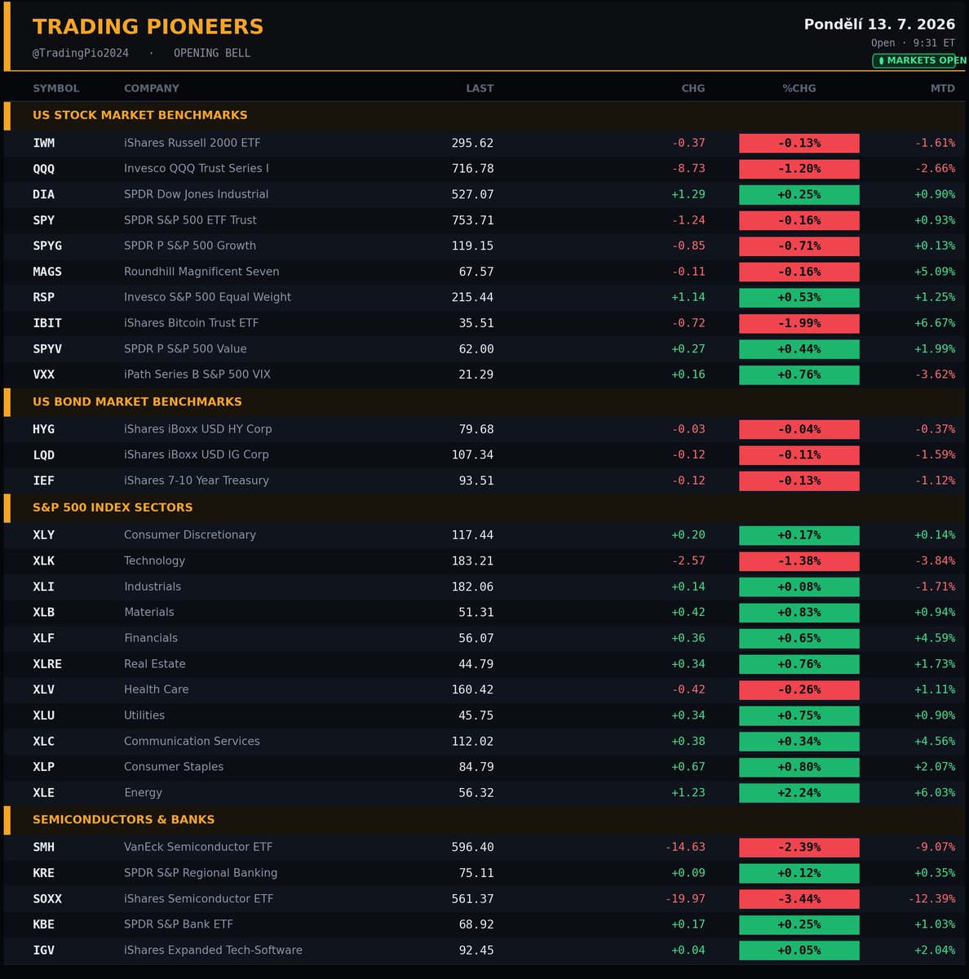Select the %CHG column header
Viewport: 969px width, 979px height.
tap(799, 88)
